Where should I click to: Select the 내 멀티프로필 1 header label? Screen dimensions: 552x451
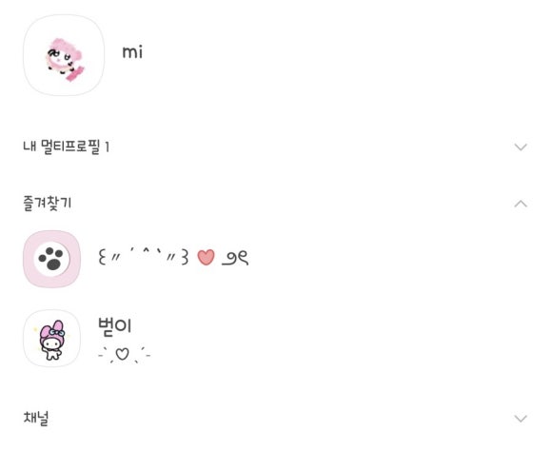(67, 147)
